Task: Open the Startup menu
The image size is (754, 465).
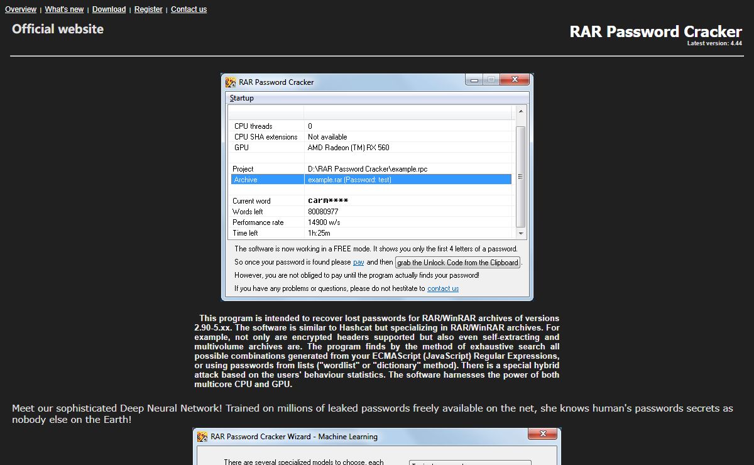Action: (x=242, y=98)
